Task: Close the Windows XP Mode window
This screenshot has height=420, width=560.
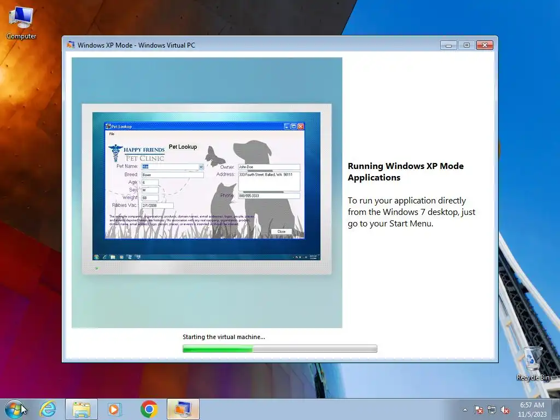Action: click(485, 45)
